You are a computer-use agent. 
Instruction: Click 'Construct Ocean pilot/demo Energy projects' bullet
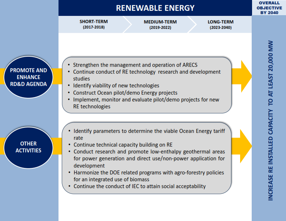[122, 93]
